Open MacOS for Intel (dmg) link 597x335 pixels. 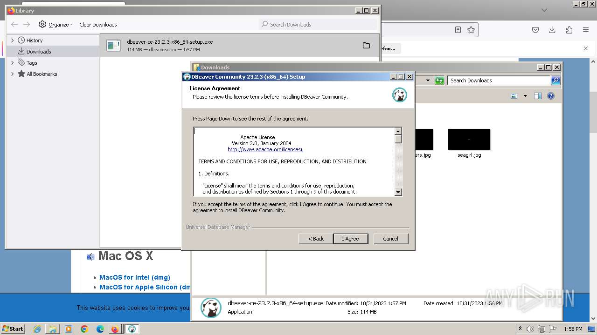tap(135, 277)
